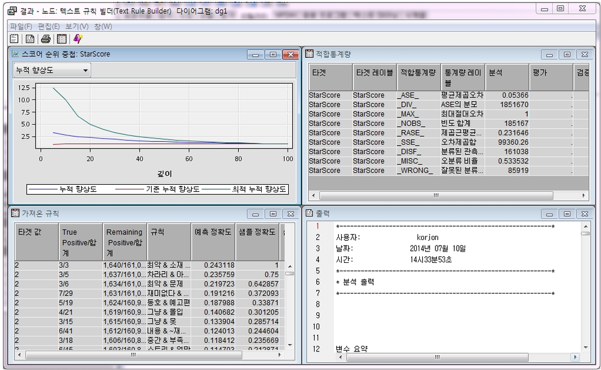Viewport: 601px width, 370px height.
Task: Select the _DISF_ cell
Action: [419, 152]
